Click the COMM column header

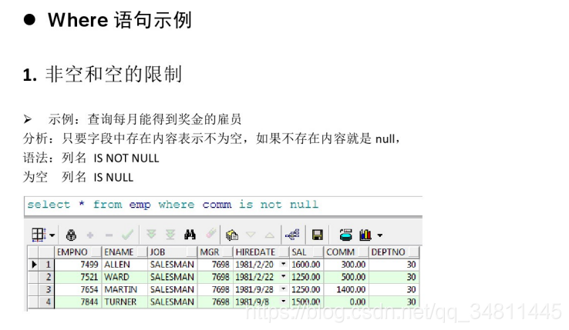click(x=346, y=252)
